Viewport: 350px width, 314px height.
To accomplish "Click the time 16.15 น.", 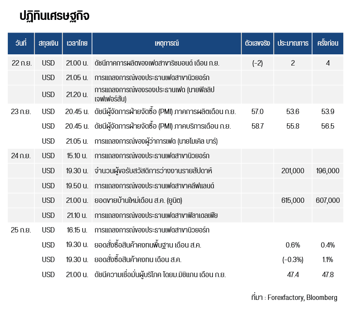I will pos(77,230).
